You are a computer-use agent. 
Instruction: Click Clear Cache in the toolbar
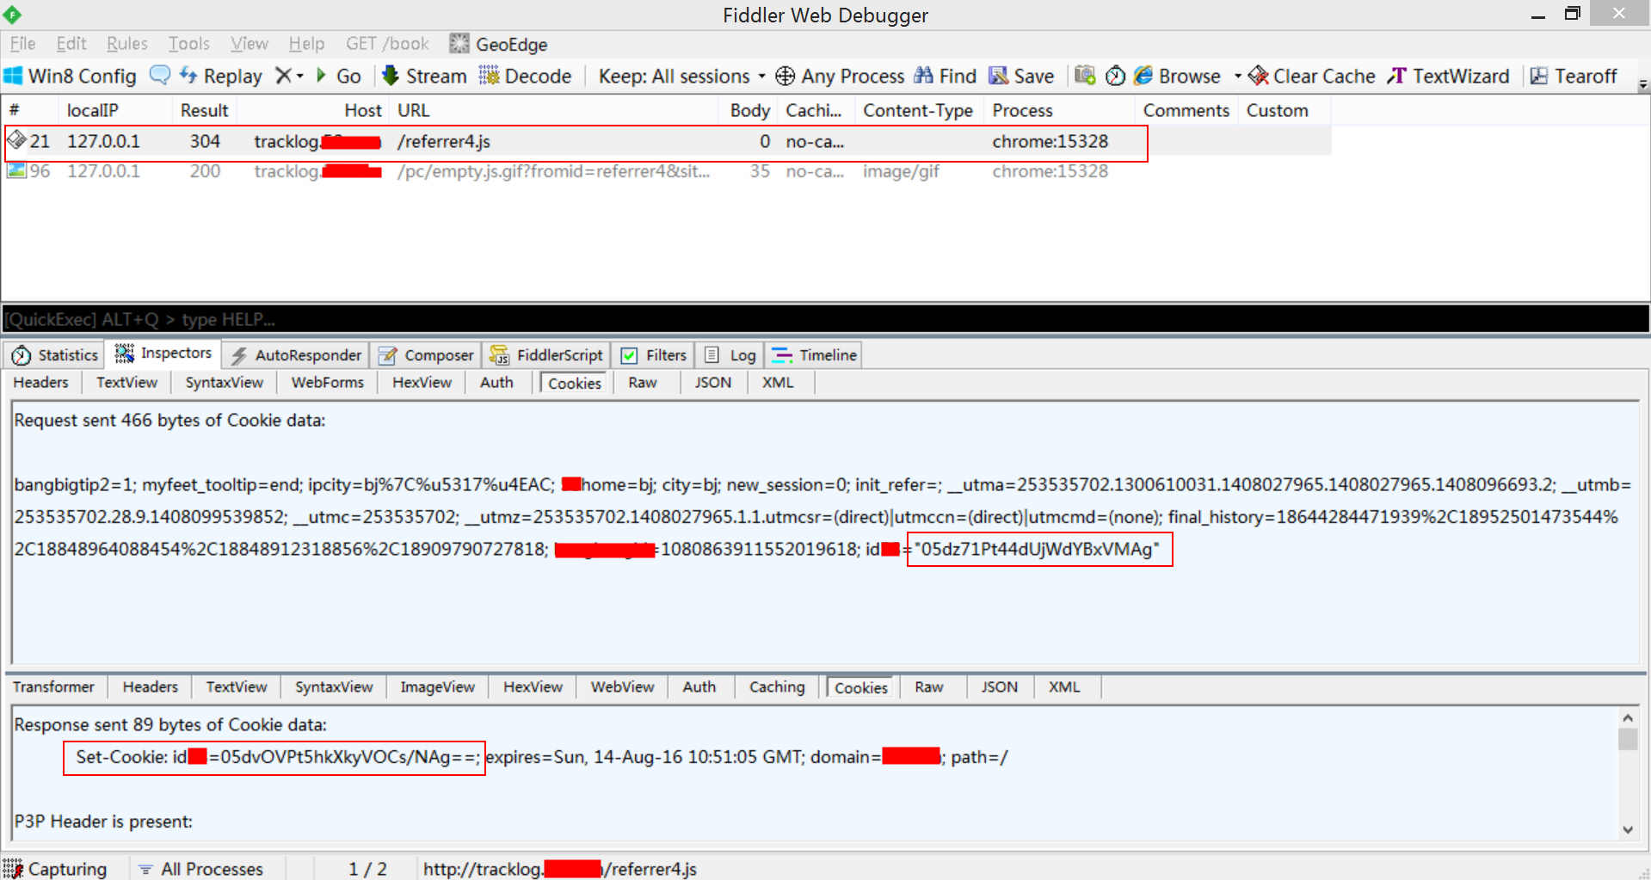pos(1311,76)
